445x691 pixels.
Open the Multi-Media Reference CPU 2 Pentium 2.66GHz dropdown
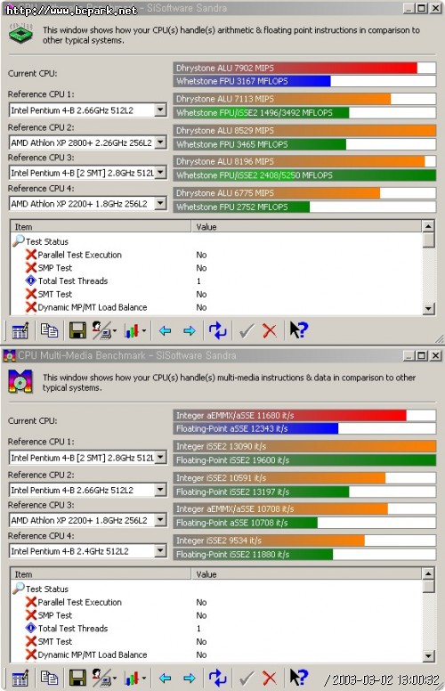coord(160,490)
